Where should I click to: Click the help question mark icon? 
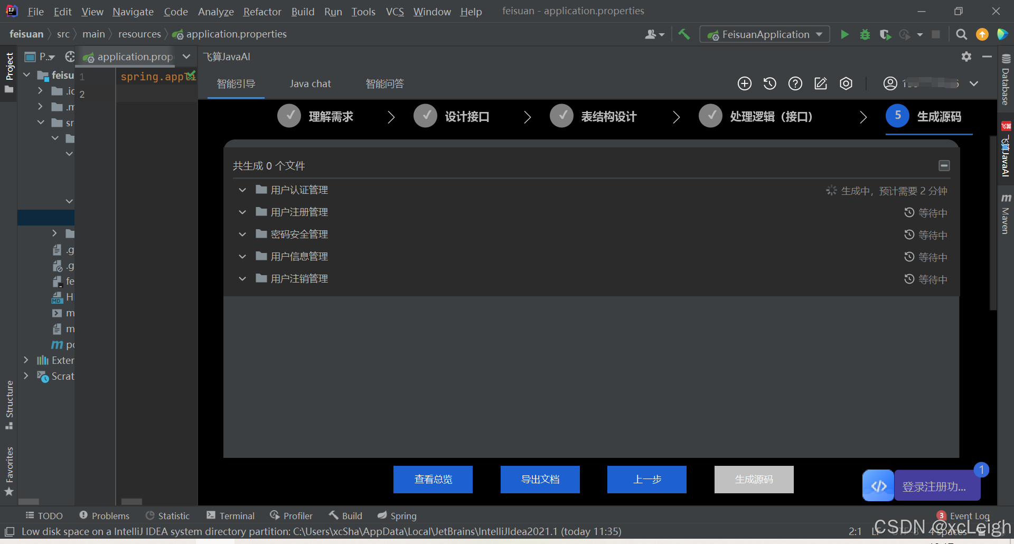tap(795, 83)
